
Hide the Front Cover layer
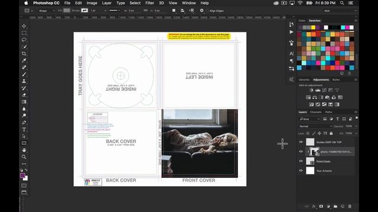tap(301, 161)
